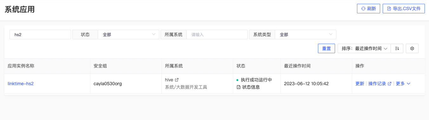Viewport: 429px width, 120px height.
Task: Click the green running status dot
Action: coord(237,80)
